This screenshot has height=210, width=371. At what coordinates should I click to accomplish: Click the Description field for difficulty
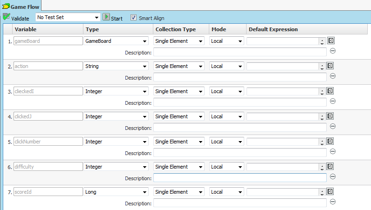pyautogui.click(x=240, y=178)
